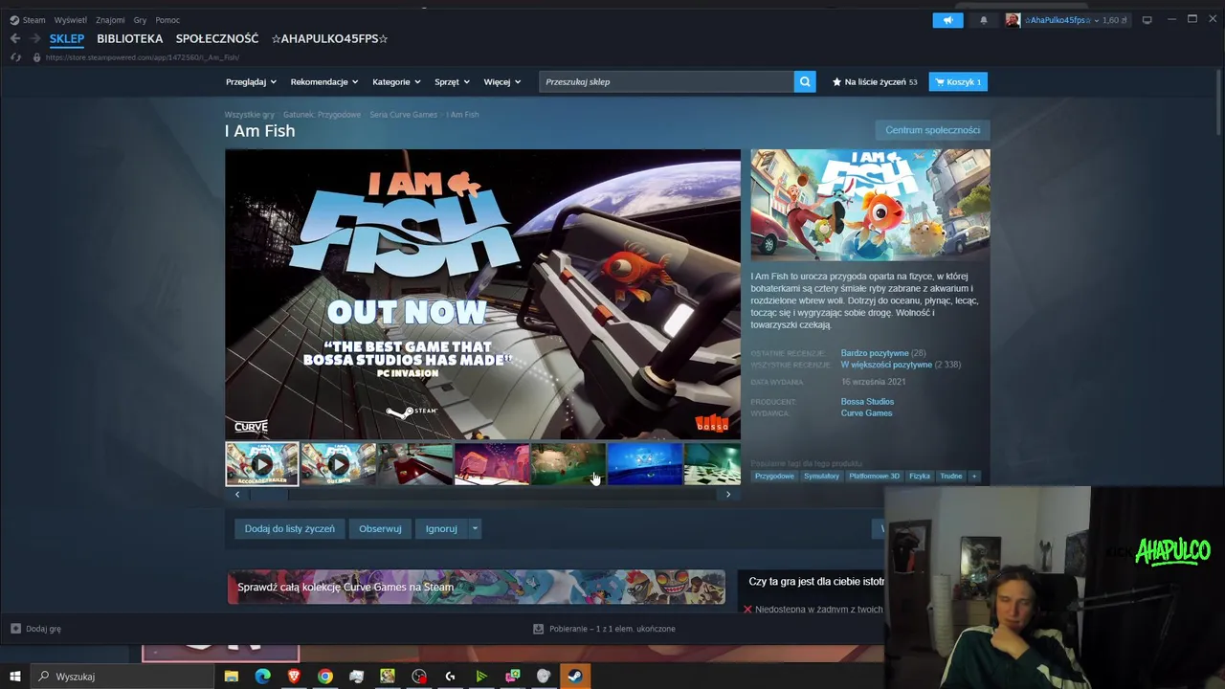Viewport: 1225px width, 689px height.
Task: Open the Gry menu
Action: [140, 20]
